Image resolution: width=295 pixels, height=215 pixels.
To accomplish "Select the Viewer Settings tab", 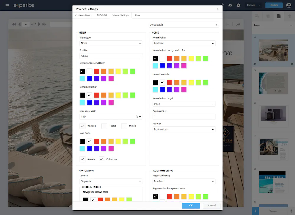I will pyautogui.click(x=121, y=15).
